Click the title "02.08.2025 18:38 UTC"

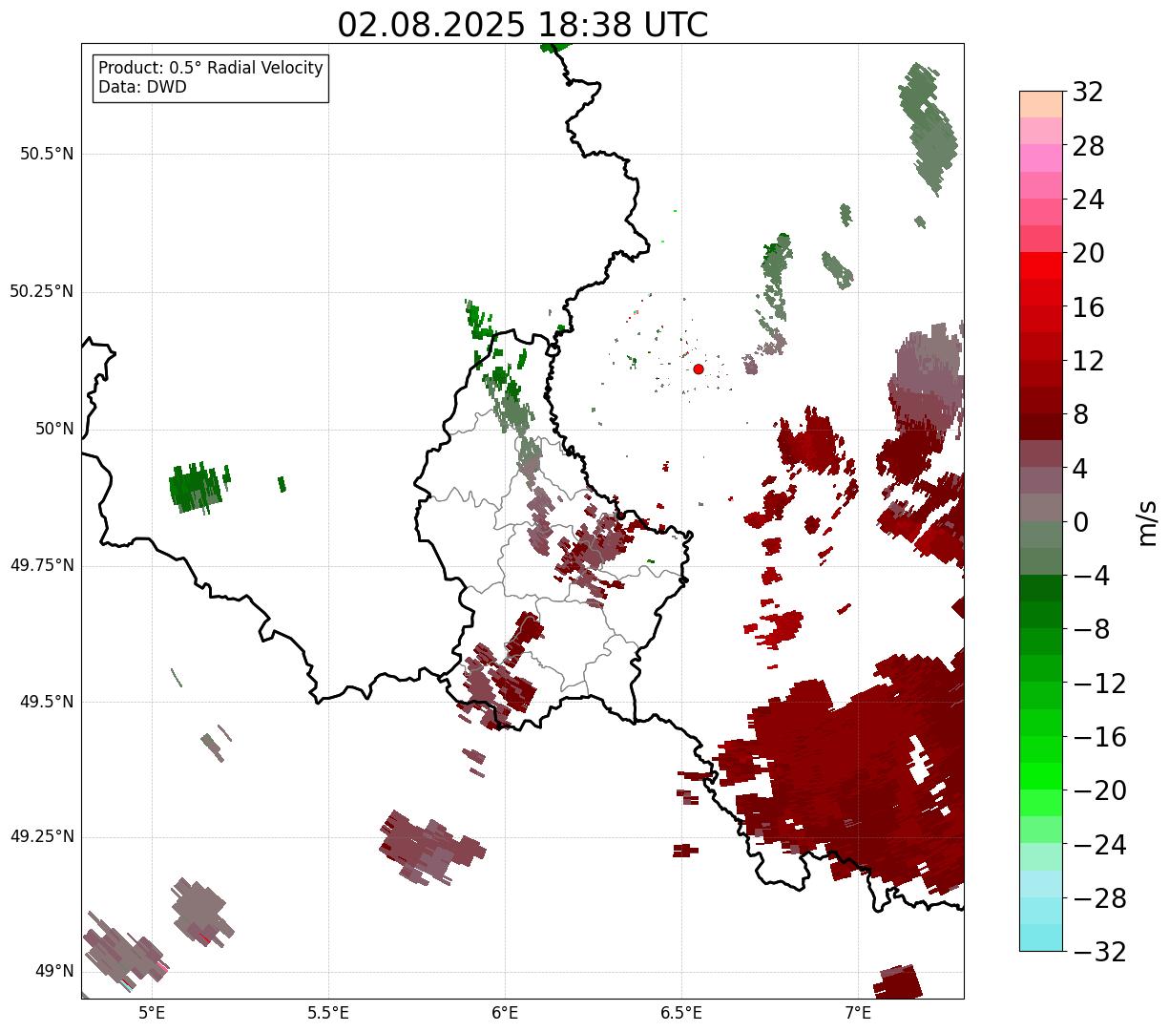point(523,25)
